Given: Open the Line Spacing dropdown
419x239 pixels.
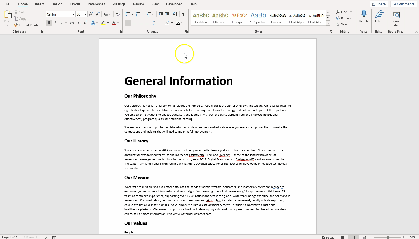Looking at the screenshot, I should (x=157, y=23).
